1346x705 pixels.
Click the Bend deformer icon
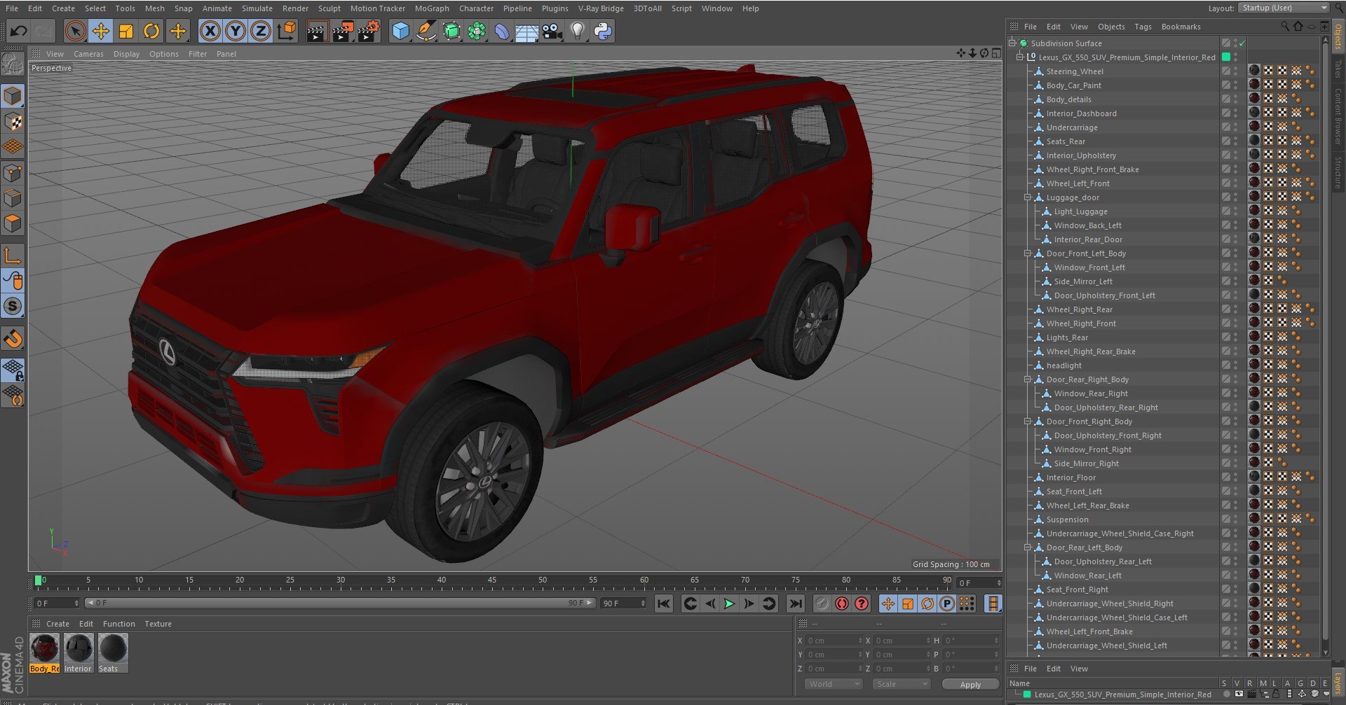(x=502, y=31)
